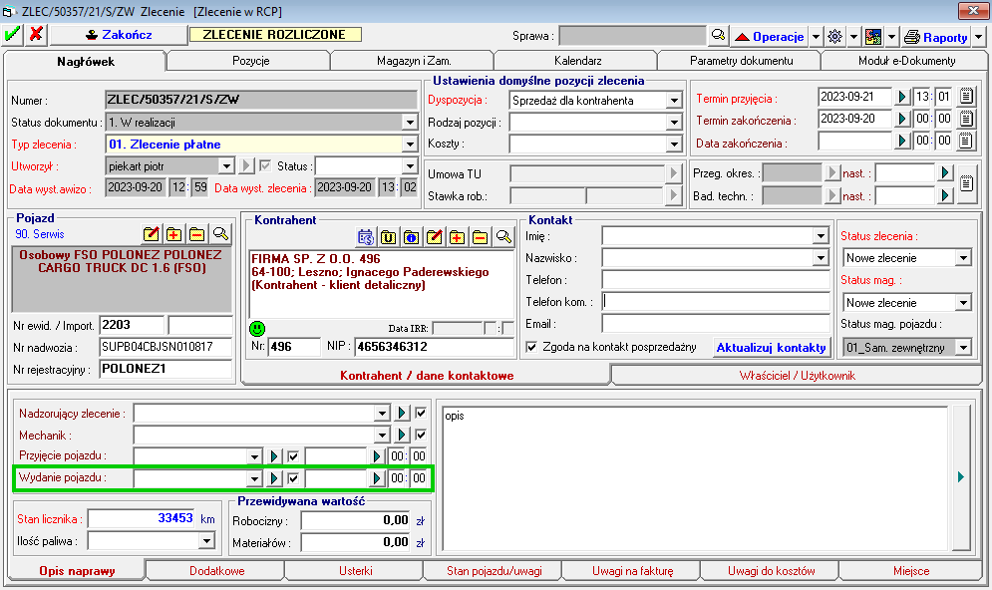The width and height of the screenshot is (992, 590).
Task: Expand the Ilość paliwa dropdown
Action: tap(206, 541)
